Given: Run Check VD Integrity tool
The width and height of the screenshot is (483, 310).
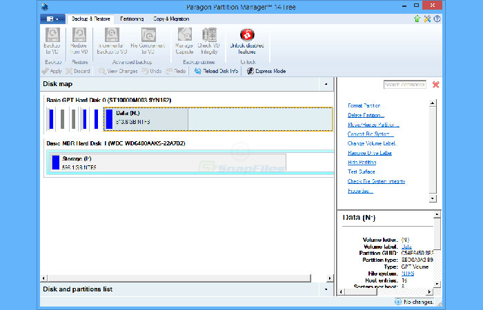Looking at the screenshot, I should 209,41.
